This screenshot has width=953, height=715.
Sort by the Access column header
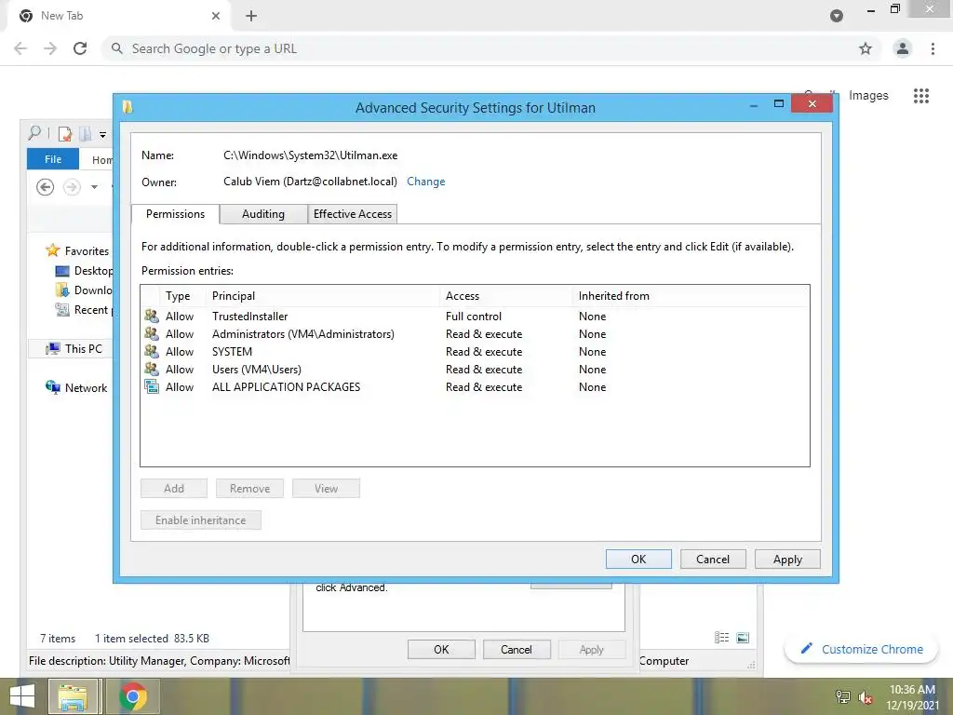click(506, 296)
